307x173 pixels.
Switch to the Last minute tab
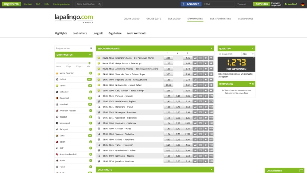click(x=80, y=33)
